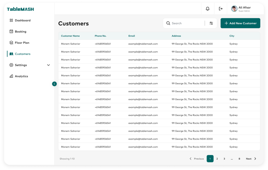Click the notification bell icon
This screenshot has height=170, width=268.
click(208, 9)
